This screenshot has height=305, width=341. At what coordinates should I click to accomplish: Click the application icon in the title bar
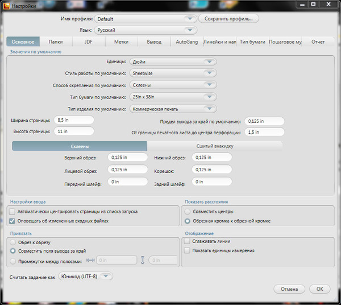[x=6, y=5]
